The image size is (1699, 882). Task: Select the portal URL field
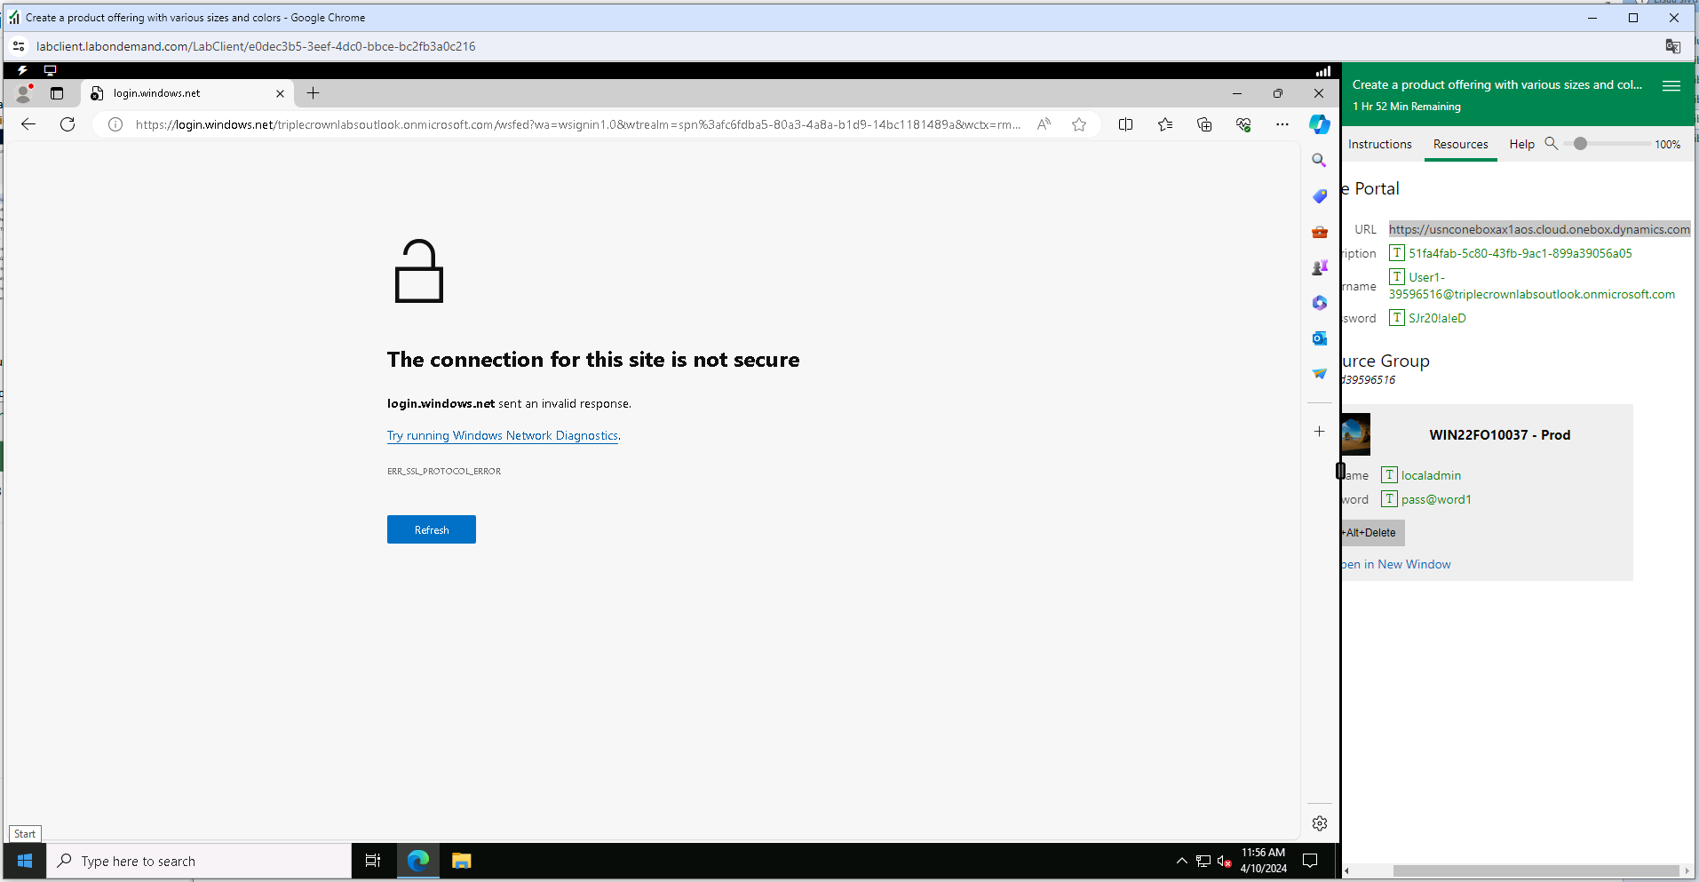(x=1540, y=229)
